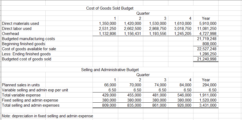Click the total expenses cell 809,000
This screenshot has height=120, width=242.
pyautogui.click(x=109, y=106)
